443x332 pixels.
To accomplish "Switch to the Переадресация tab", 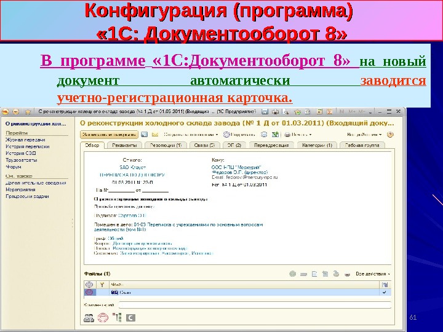I will point(271,145).
